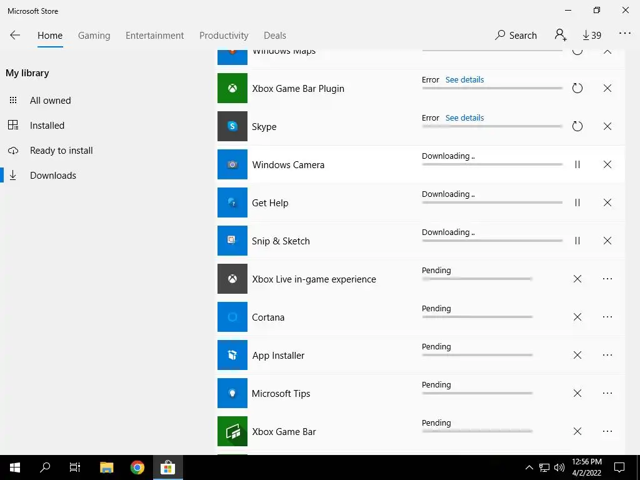Open taskbar search magnifier
Viewport: 640px width, 480px height.
45,467
